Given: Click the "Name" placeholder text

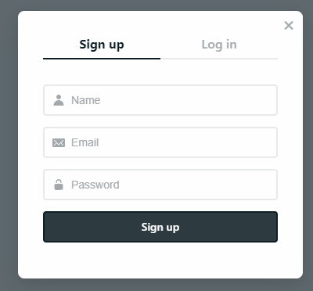Looking at the screenshot, I should [x=86, y=100].
